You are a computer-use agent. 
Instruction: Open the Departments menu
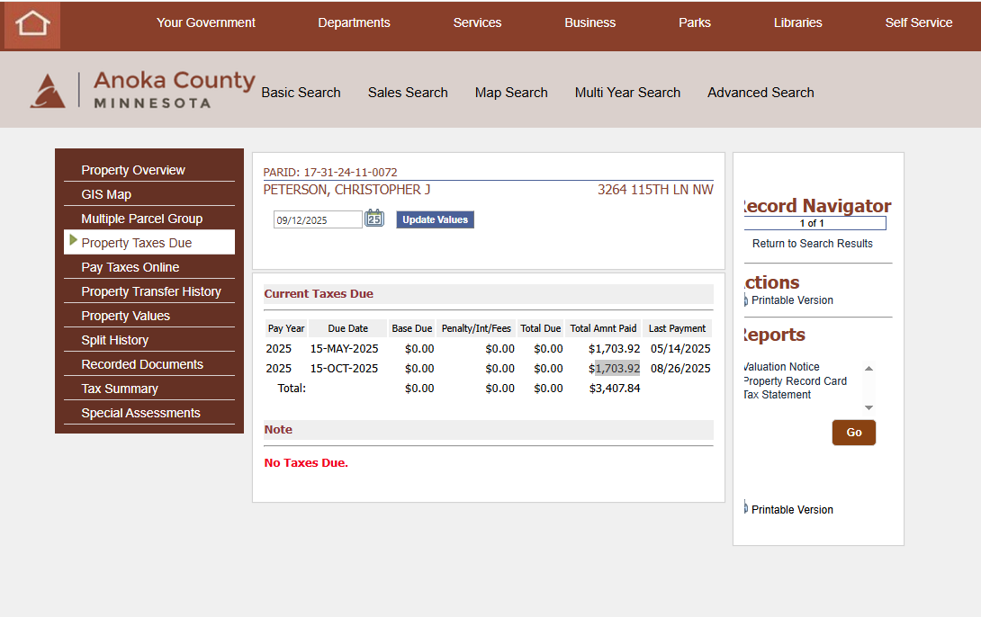(354, 22)
